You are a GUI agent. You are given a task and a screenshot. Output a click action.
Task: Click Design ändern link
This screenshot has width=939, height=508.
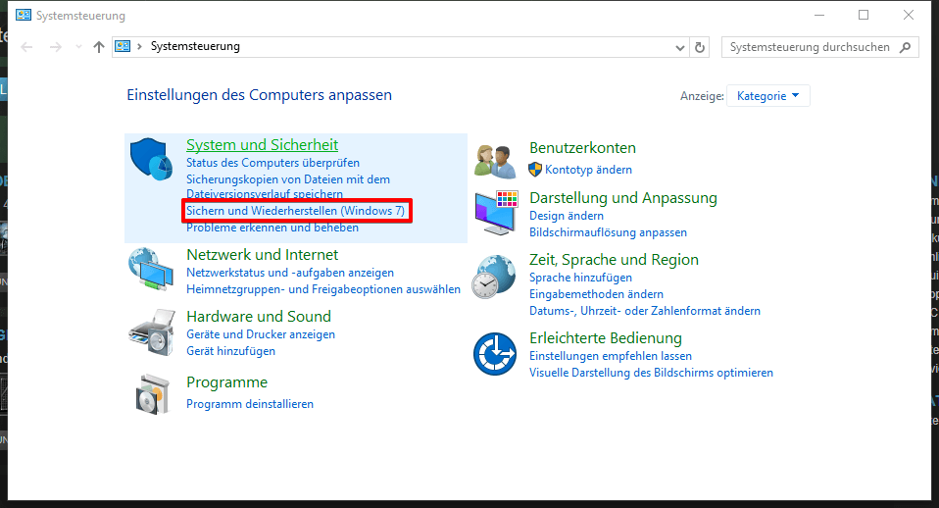pos(567,216)
